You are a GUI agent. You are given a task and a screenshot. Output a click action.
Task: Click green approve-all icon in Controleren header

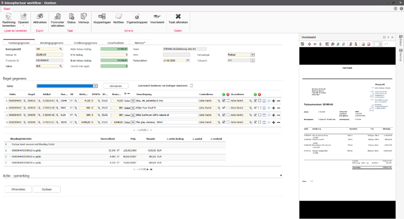(223, 94)
